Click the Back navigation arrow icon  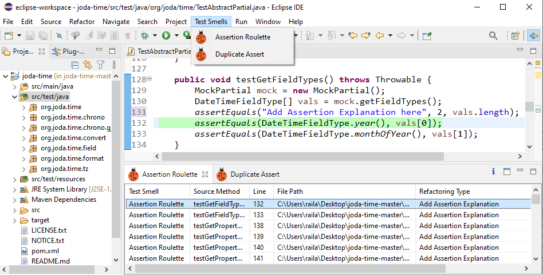click(x=380, y=35)
